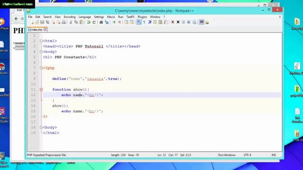Open the Plugins menu
Image resolution: width=303 pixels, height=170 pixels.
pyautogui.click(x=142, y=17)
